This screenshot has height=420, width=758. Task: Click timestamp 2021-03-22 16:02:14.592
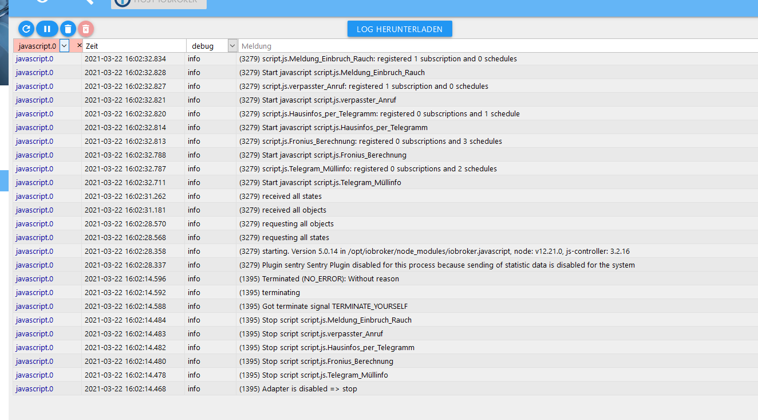click(x=125, y=293)
